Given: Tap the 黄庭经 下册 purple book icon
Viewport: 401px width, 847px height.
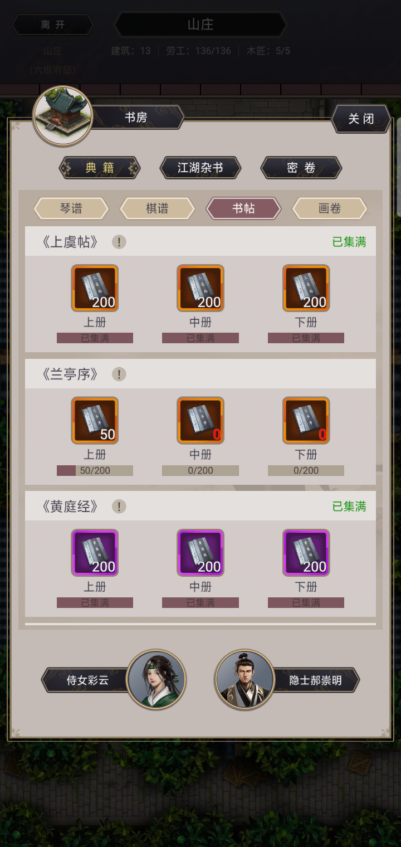Looking at the screenshot, I should coord(306,553).
